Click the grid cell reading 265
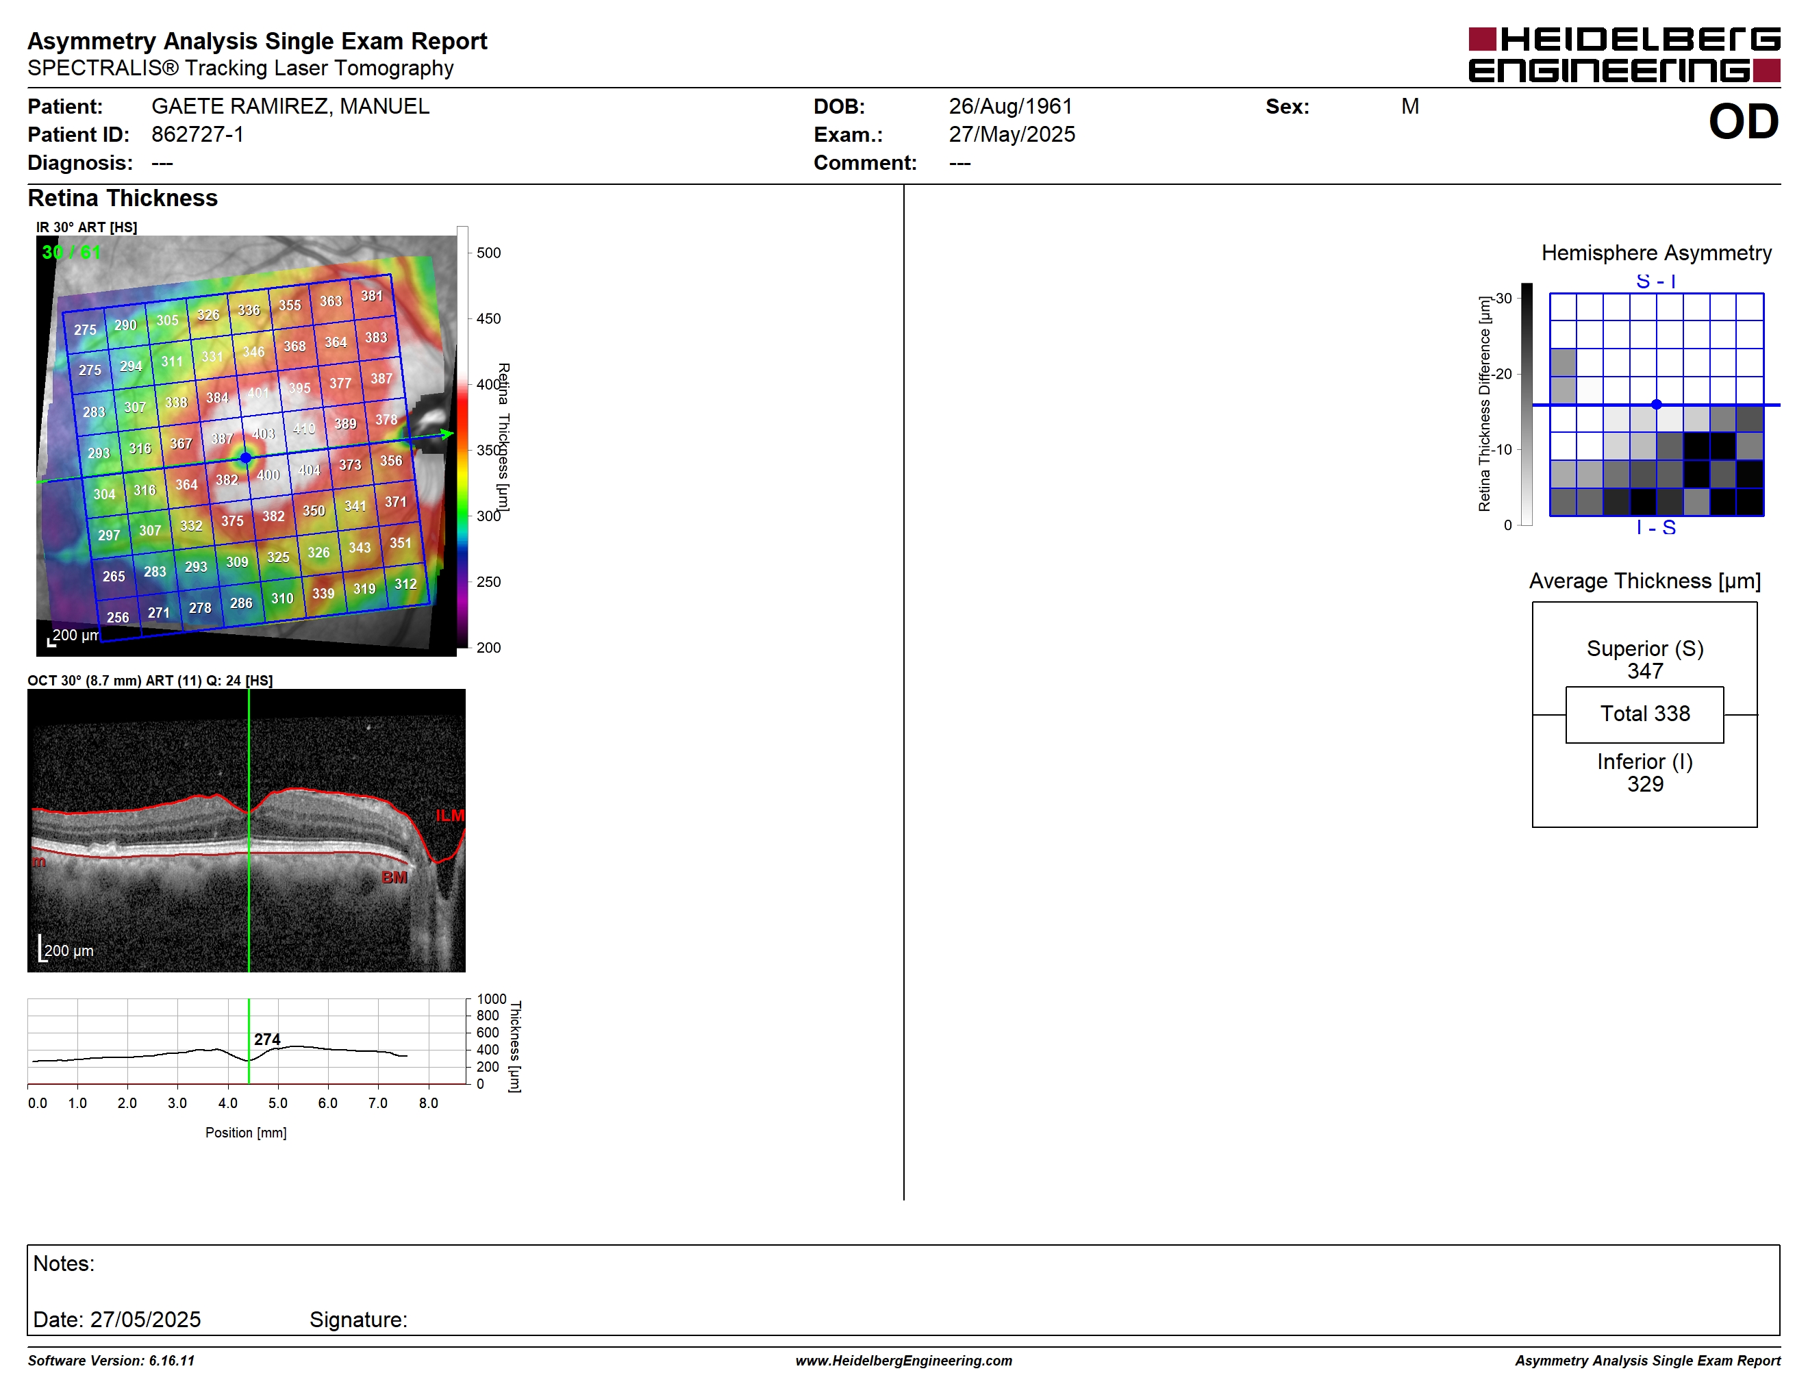The width and height of the screenshot is (1808, 1397). 114,577
